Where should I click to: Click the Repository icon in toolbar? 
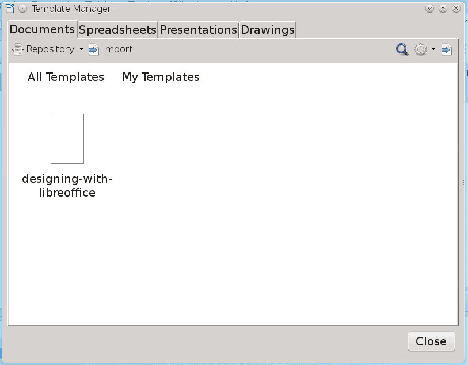tap(18, 49)
